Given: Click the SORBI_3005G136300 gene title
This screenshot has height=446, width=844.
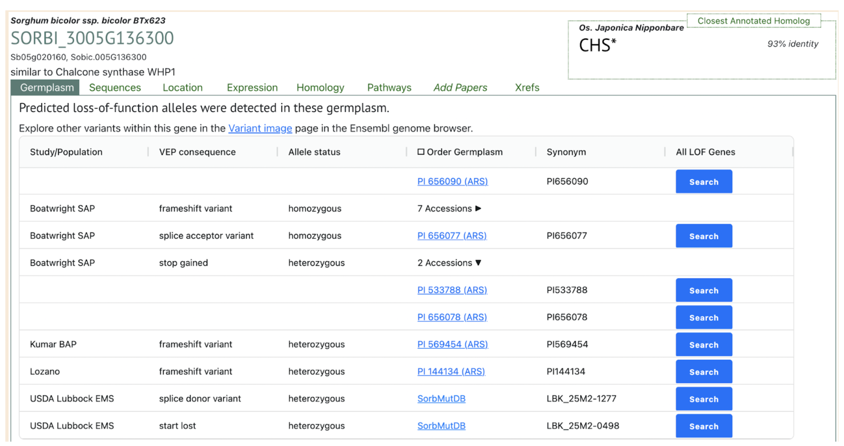Looking at the screenshot, I should coord(92,38).
